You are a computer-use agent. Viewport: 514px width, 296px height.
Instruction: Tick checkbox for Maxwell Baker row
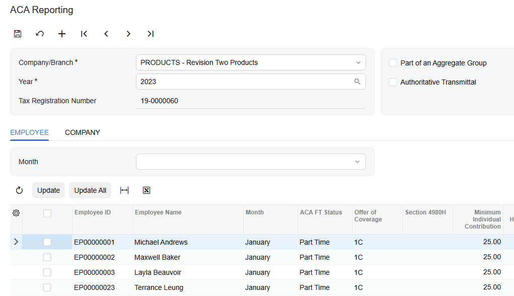point(47,257)
